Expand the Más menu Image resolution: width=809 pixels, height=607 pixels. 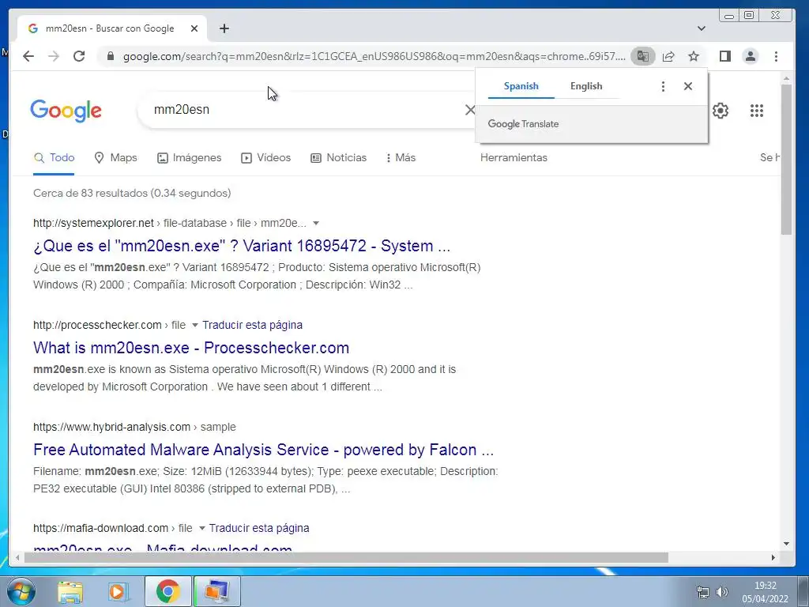pyautogui.click(x=401, y=158)
